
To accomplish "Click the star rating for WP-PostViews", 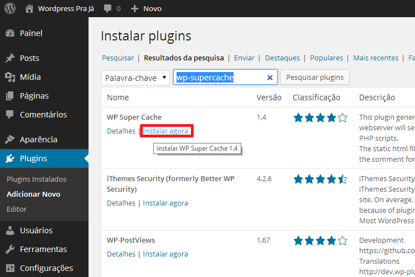I will [320, 240].
